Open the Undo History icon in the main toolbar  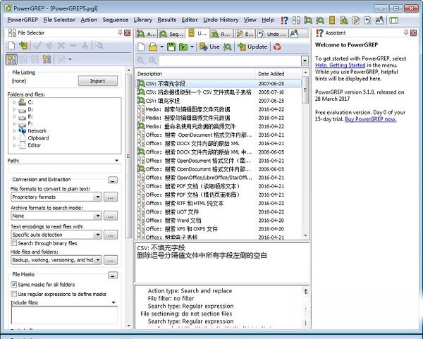click(x=368, y=20)
